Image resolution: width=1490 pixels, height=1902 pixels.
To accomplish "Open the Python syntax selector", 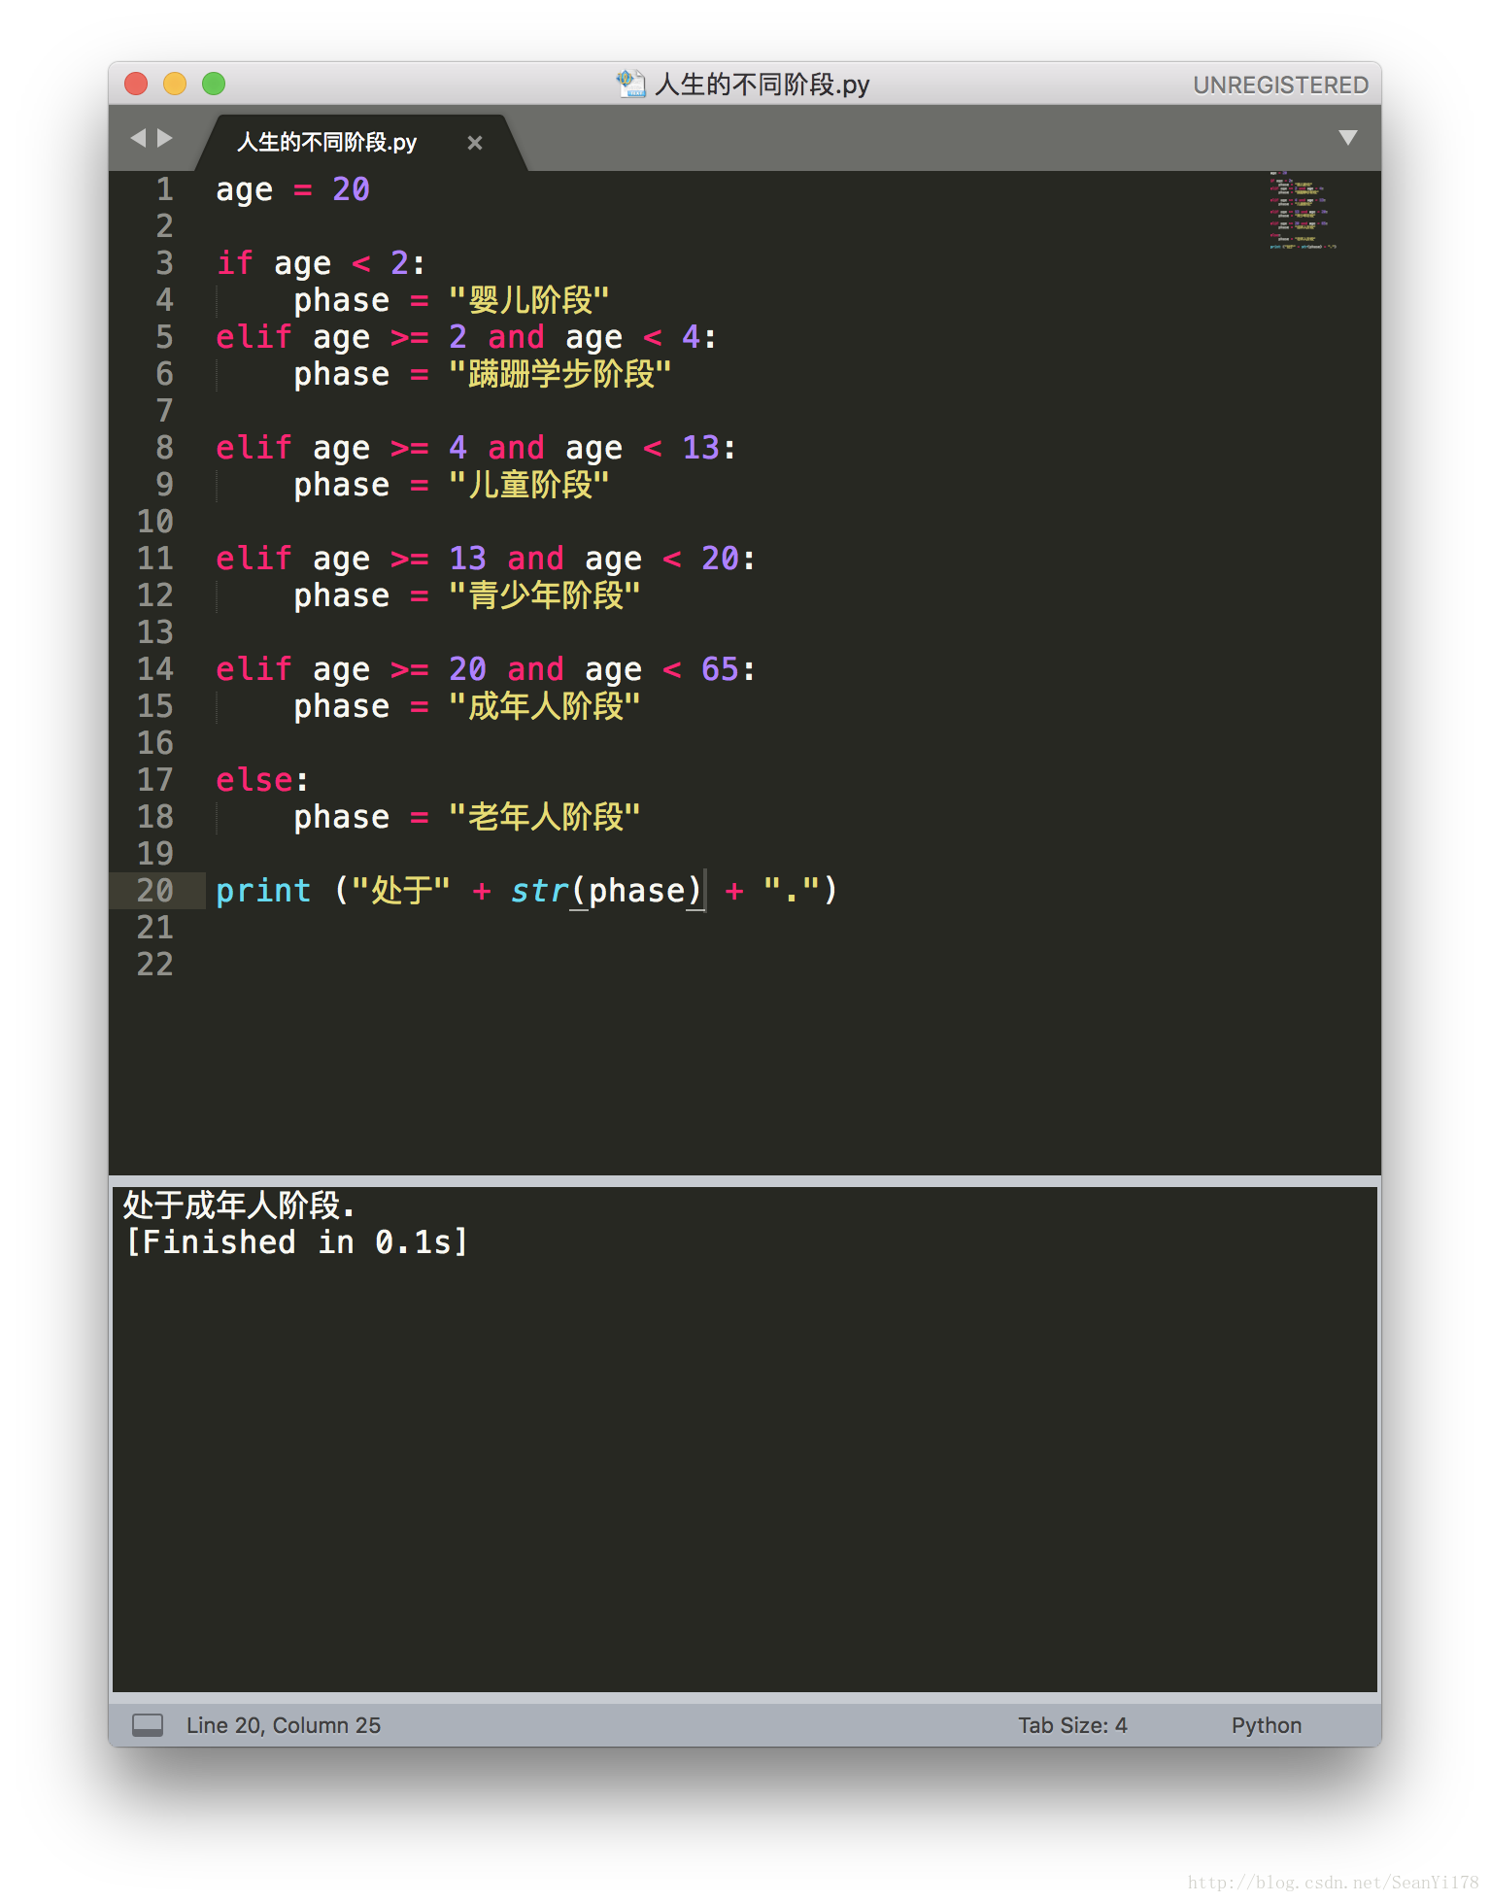I will 1267,1725.
